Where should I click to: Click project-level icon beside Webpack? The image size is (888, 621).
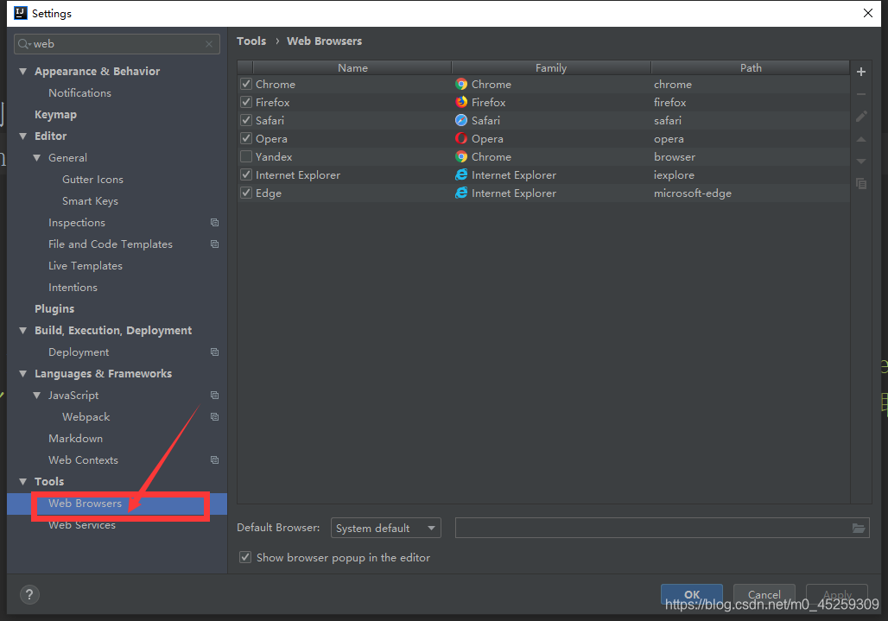pos(214,416)
